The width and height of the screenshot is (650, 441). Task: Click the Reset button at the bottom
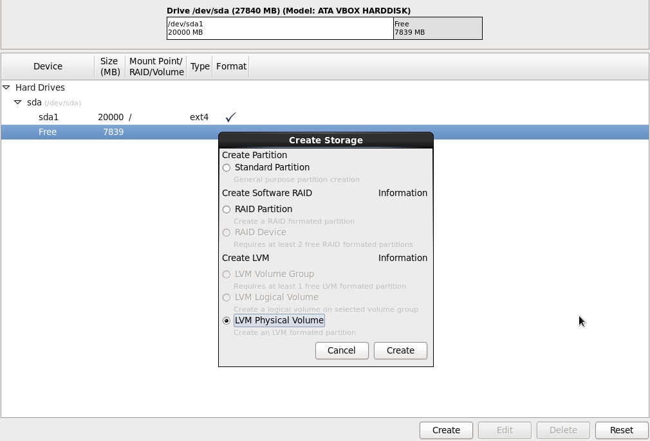point(621,430)
